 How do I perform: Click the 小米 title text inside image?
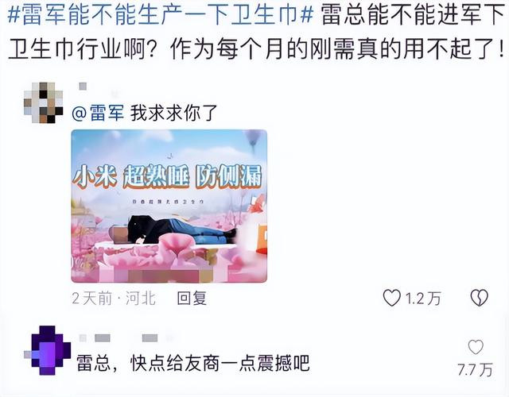95,176
